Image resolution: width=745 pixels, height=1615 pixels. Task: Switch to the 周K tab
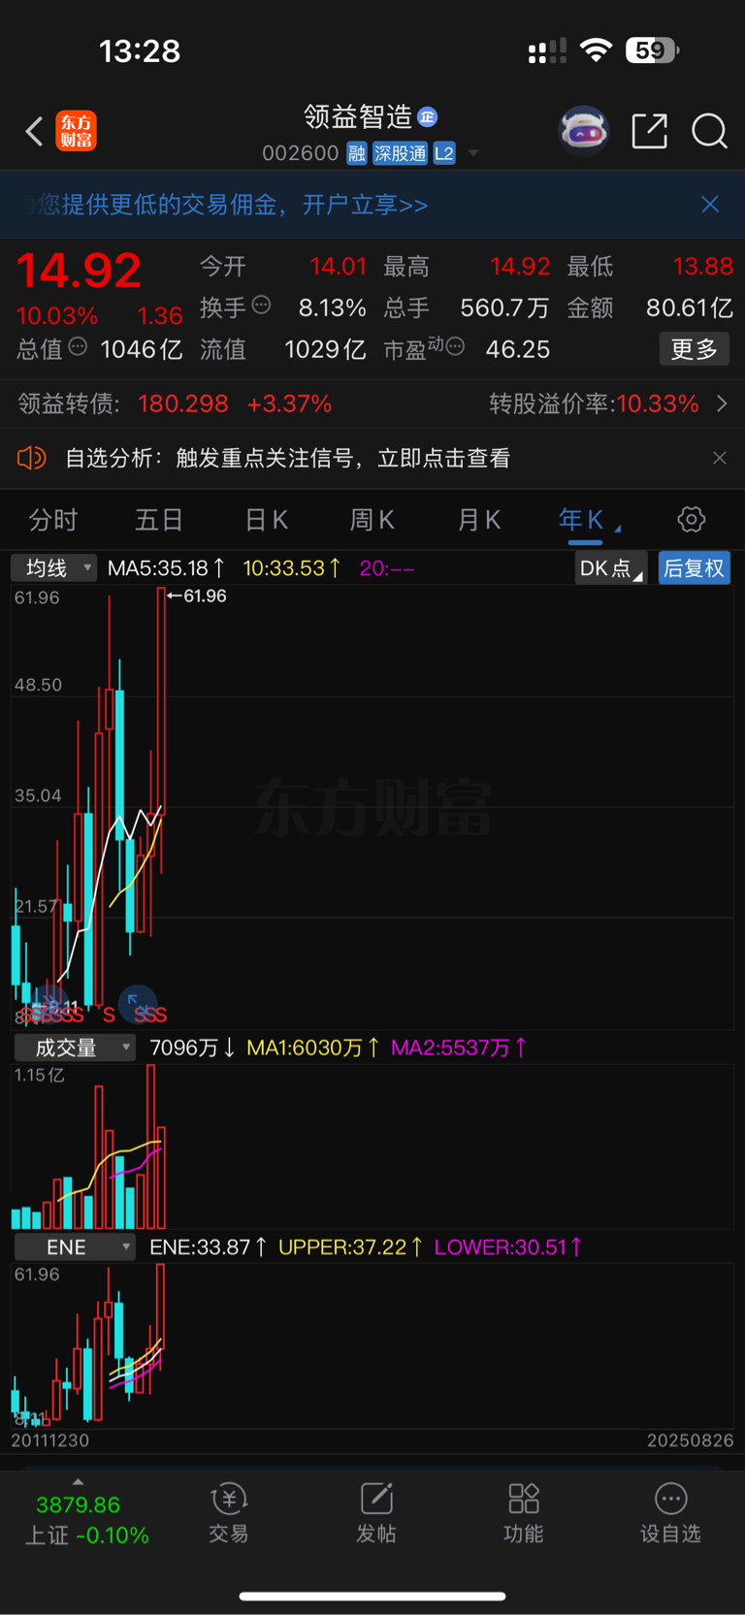372,520
